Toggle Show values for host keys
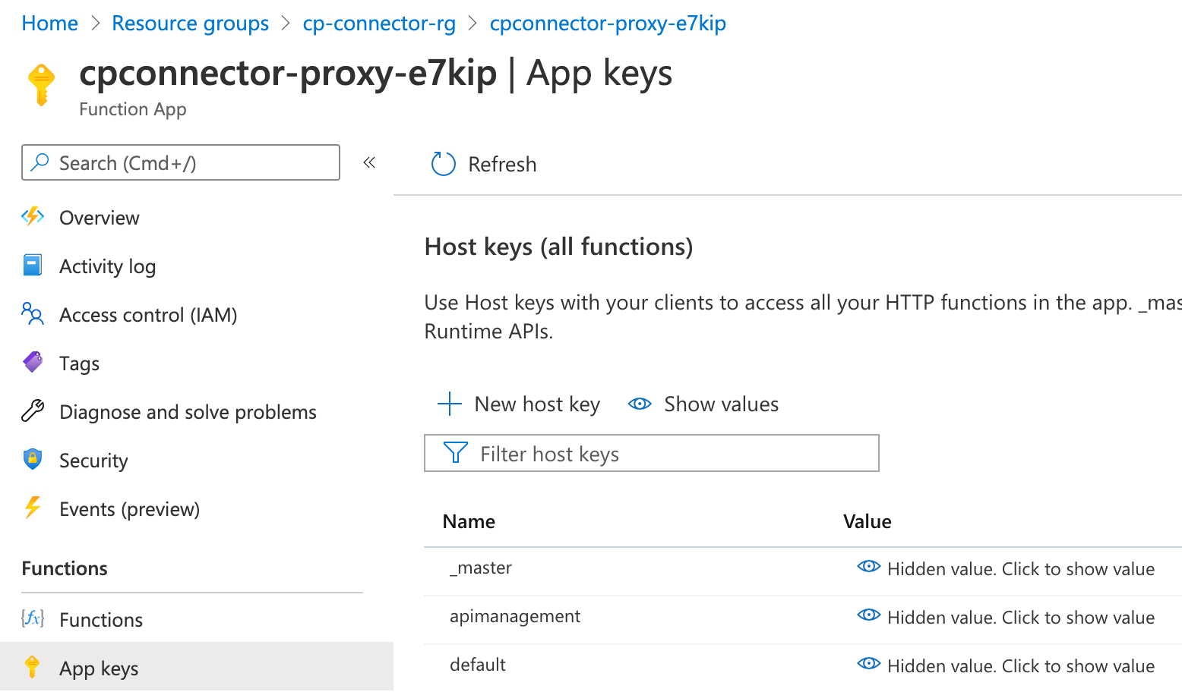This screenshot has width=1182, height=692. 703,404
